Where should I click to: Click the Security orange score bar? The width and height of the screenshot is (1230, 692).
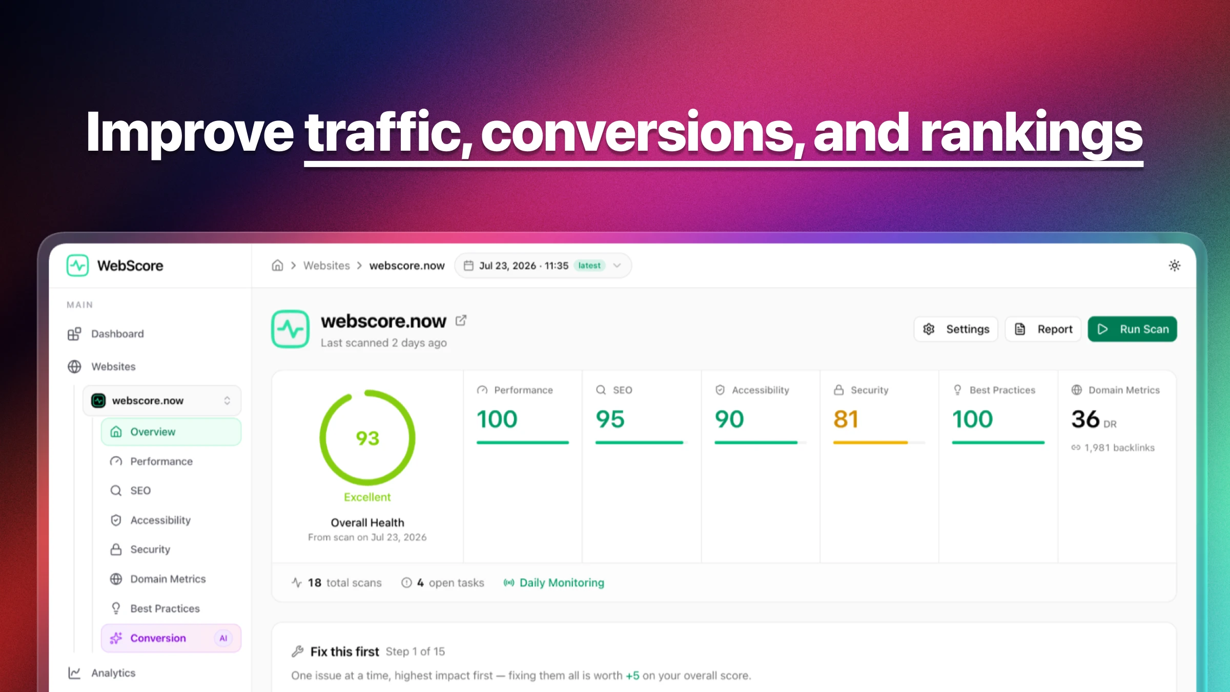(x=879, y=442)
